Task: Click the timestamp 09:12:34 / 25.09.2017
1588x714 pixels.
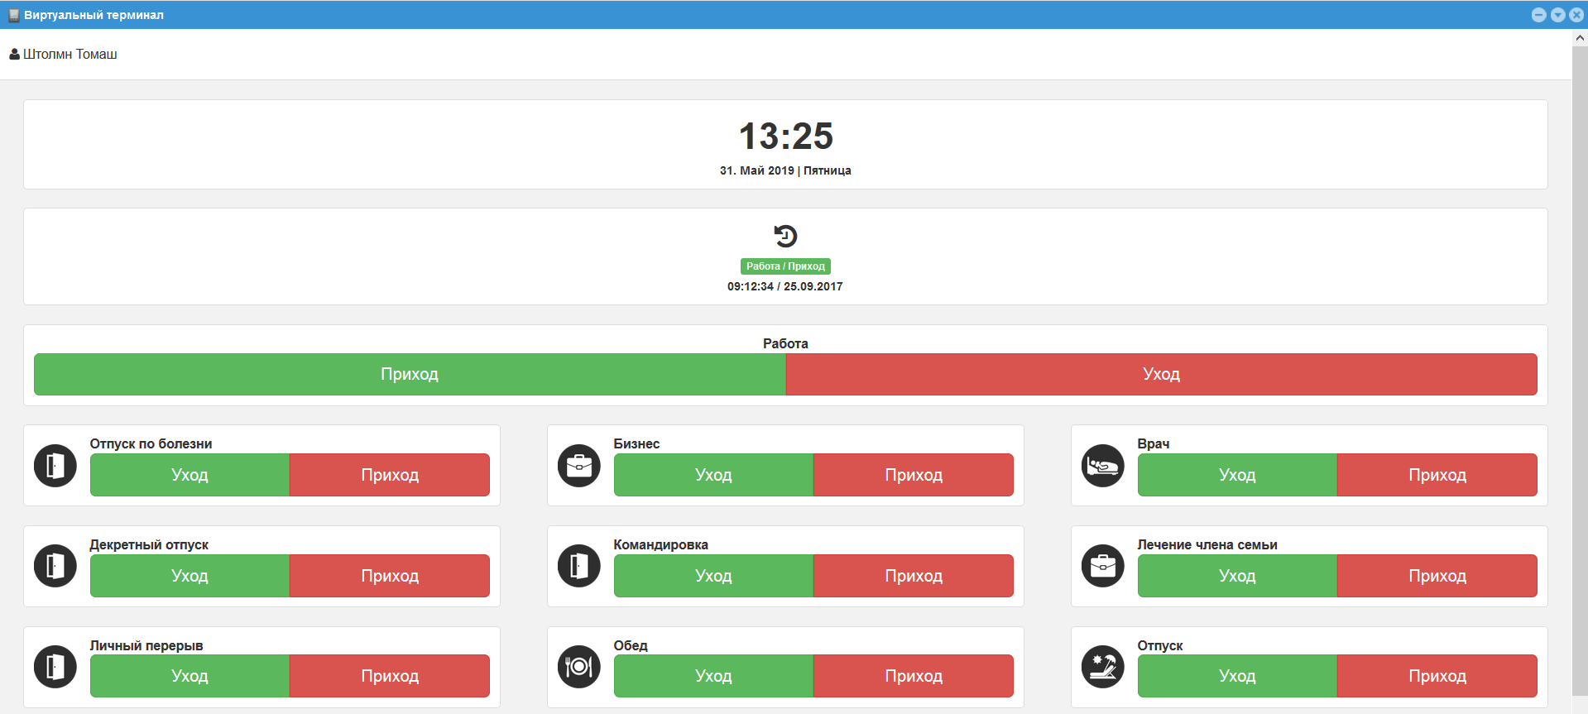Action: click(785, 286)
